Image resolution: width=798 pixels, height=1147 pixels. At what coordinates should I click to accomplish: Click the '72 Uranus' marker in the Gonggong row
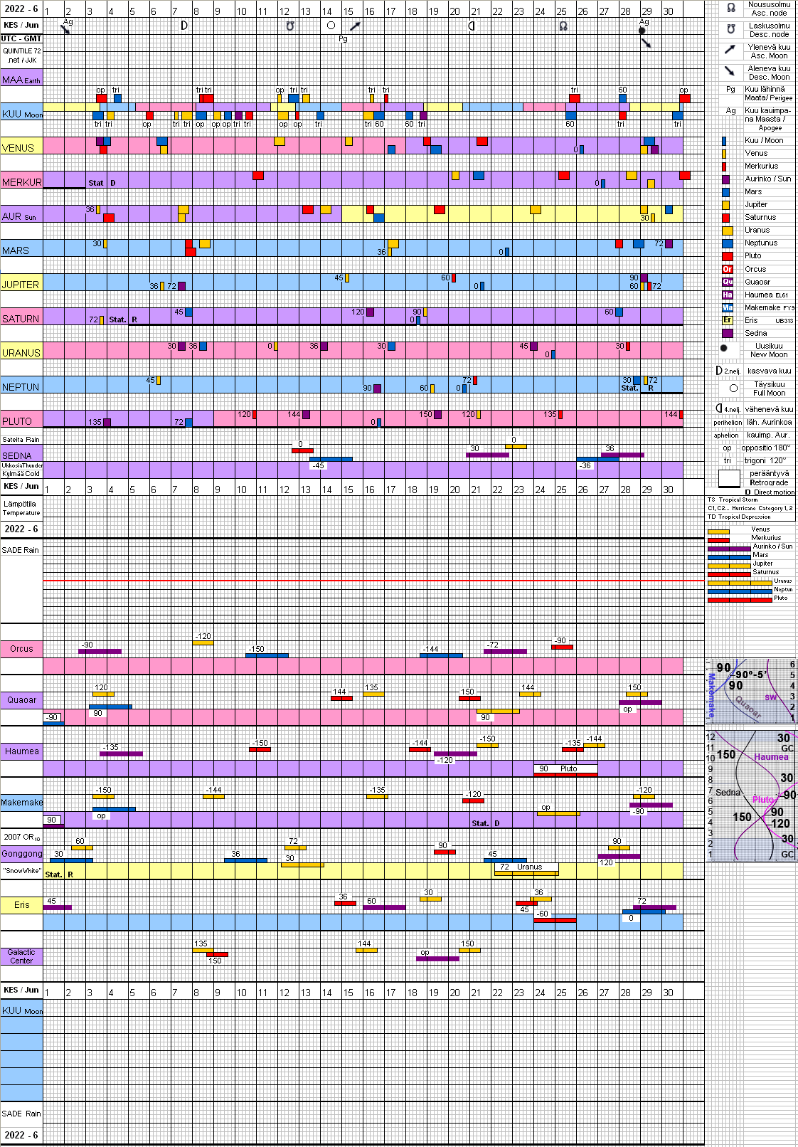click(x=526, y=867)
